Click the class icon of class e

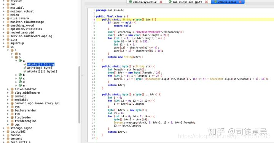coord(20,85)
